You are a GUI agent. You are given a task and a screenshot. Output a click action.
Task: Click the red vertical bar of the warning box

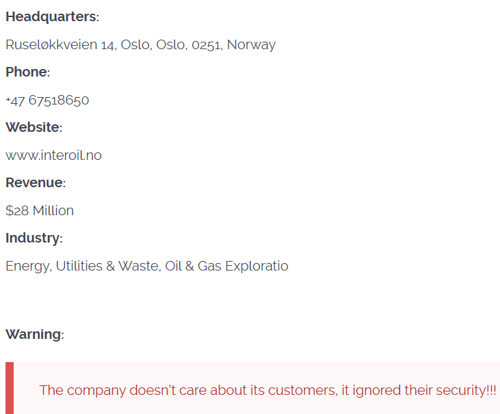click(x=10, y=388)
